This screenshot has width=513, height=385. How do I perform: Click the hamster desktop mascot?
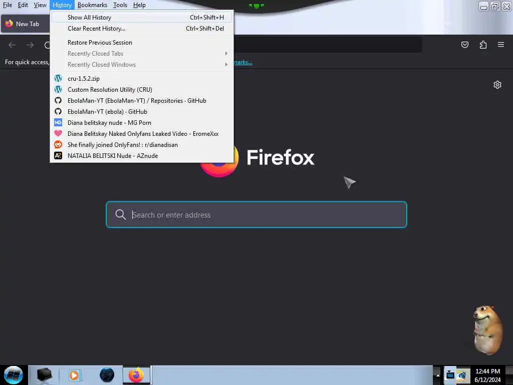[487, 330]
